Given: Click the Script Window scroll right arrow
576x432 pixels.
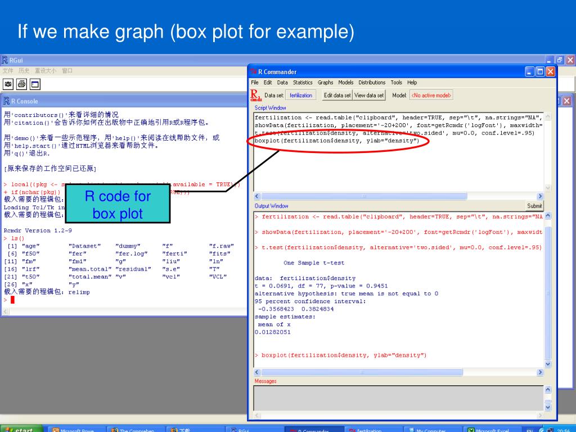Looking at the screenshot, I should (x=539, y=196).
